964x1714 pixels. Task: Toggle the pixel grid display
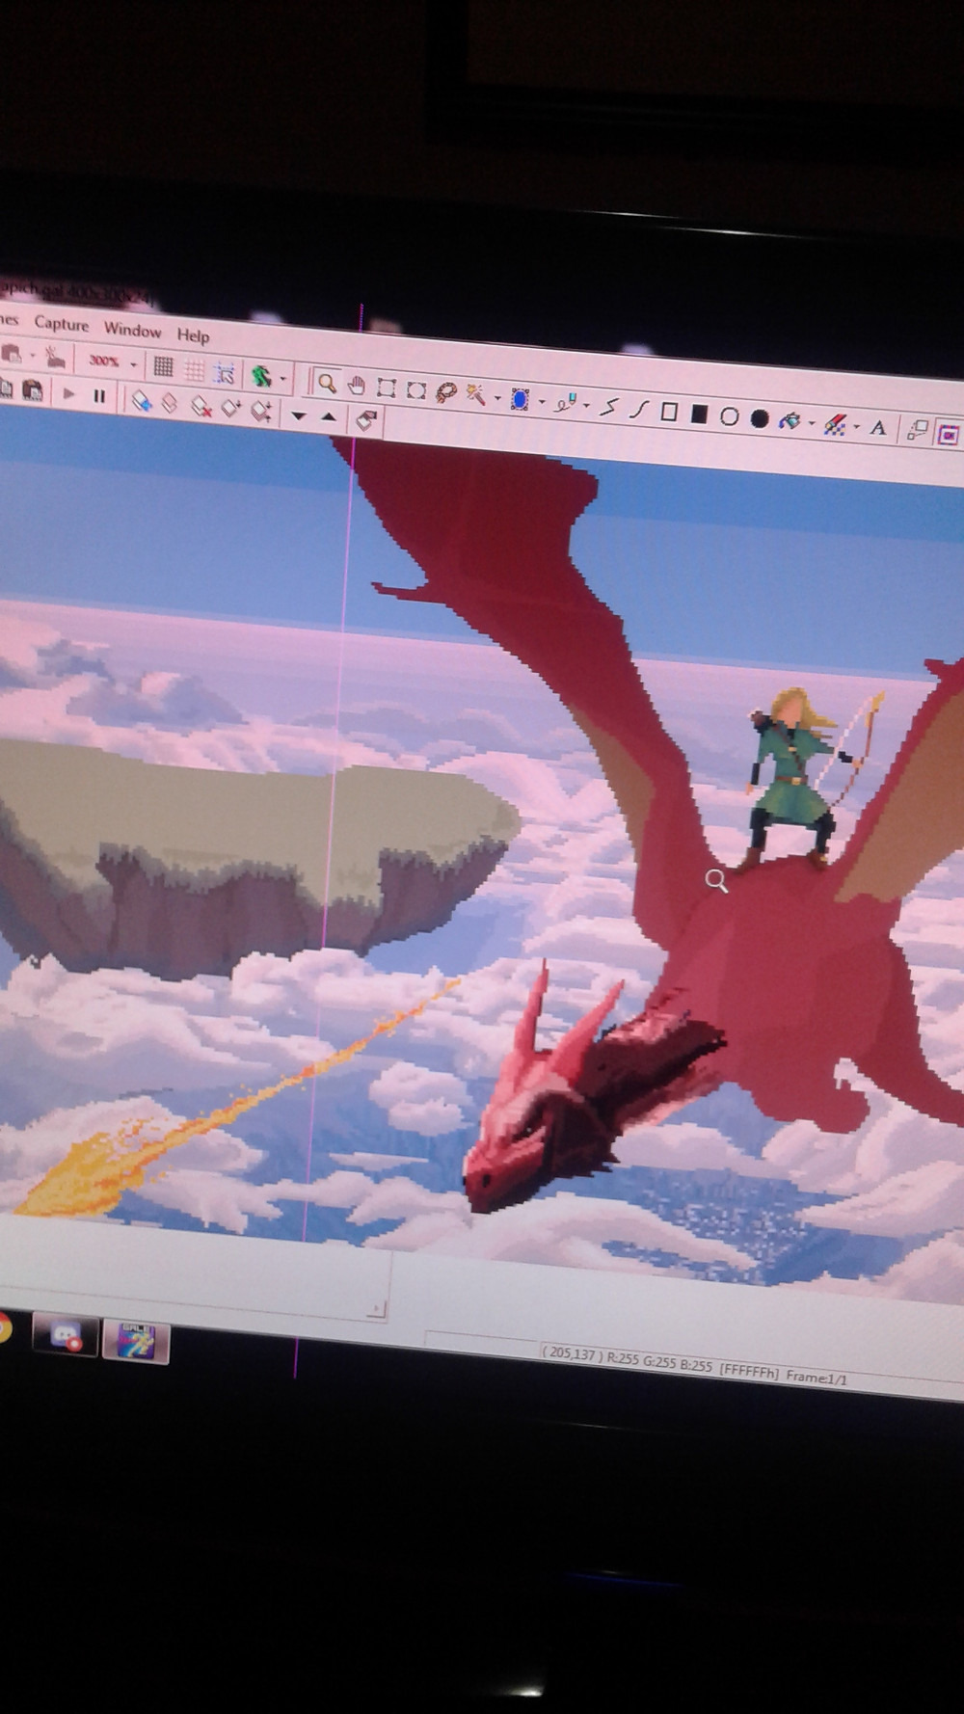(x=164, y=366)
